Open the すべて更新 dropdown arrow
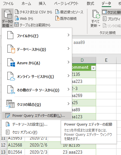 pos(99,26)
